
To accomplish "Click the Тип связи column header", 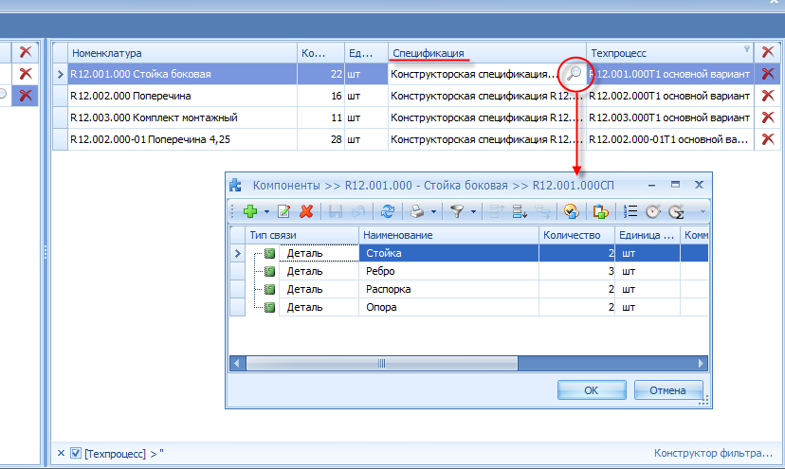I will [x=301, y=235].
